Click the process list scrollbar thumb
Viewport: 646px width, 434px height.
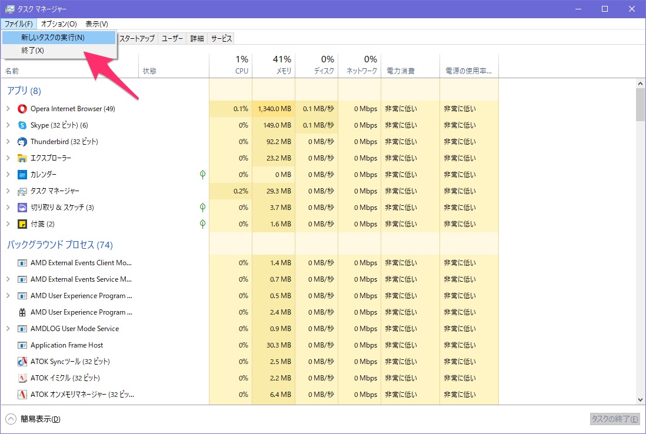click(640, 105)
